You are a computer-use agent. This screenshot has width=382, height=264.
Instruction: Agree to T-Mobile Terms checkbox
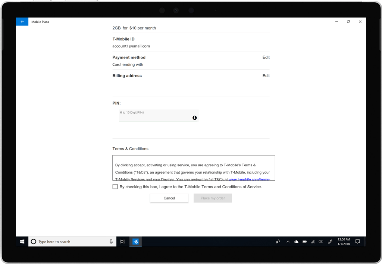coord(115,186)
